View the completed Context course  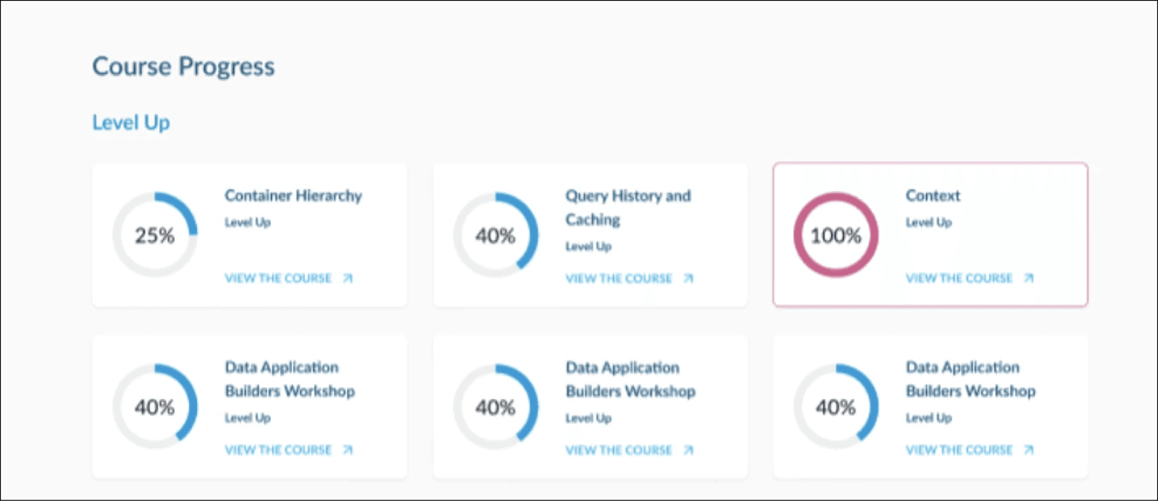point(959,278)
